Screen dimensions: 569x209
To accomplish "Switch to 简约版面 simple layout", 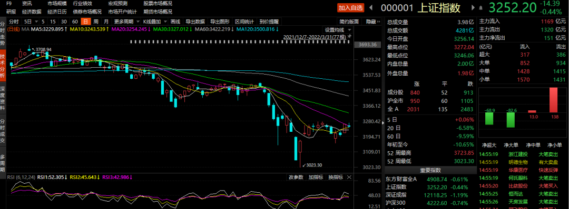I will pyautogui.click(x=349, y=22).
